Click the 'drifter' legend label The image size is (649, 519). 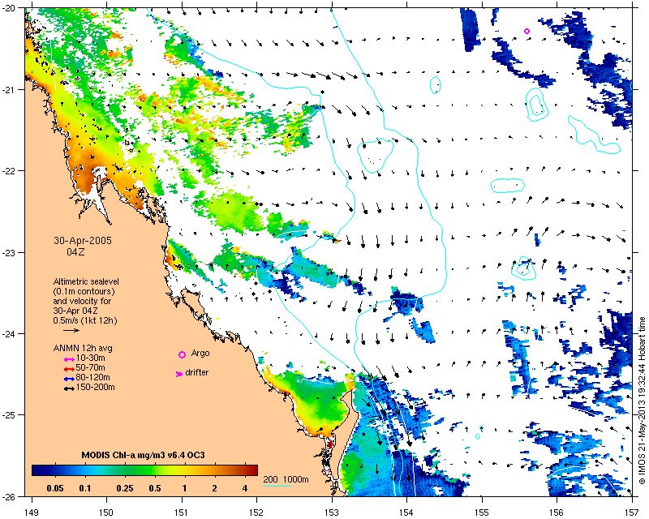[197, 372]
